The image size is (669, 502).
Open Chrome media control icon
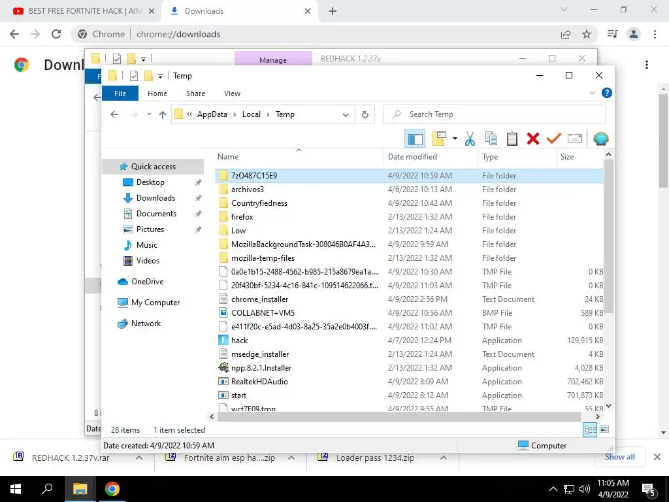tap(613, 34)
